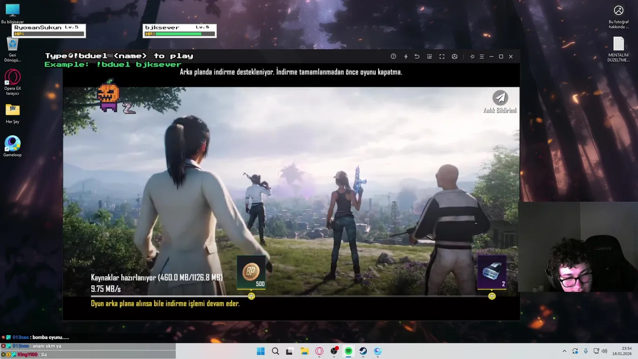638x359 pixels.
Task: Select the Opera GX tarayıcı desktop icon
Action: pos(12,82)
